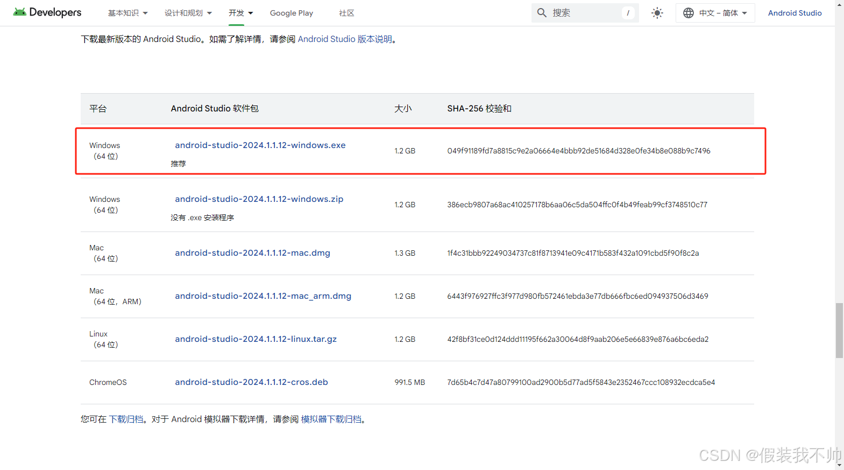Viewport: 844px width, 470px height.
Task: Toggle the light/dark theme sun icon
Action: click(657, 13)
